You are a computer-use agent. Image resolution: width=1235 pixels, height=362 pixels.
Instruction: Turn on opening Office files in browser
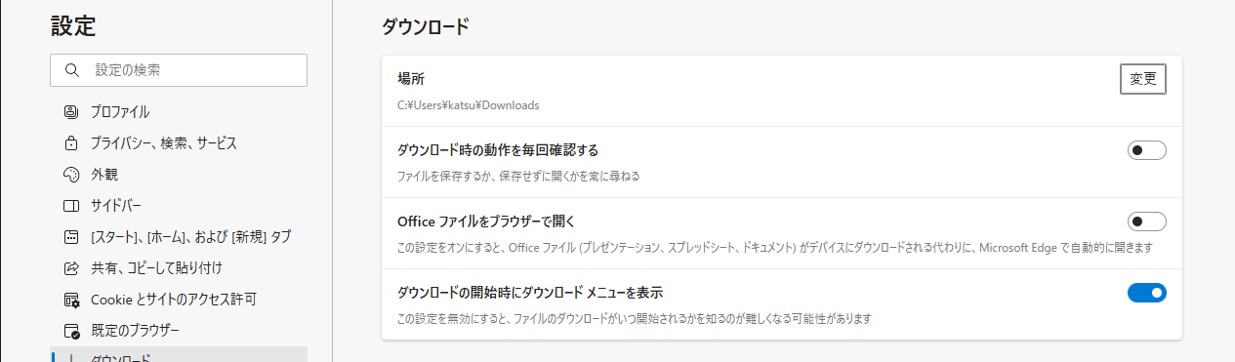[1146, 221]
